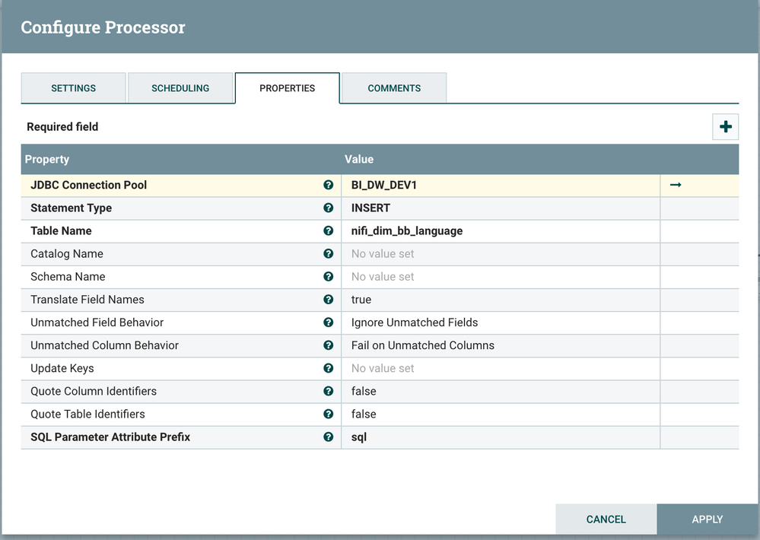Click help icon for SQL Parameter Attribute Prefix

(328, 437)
